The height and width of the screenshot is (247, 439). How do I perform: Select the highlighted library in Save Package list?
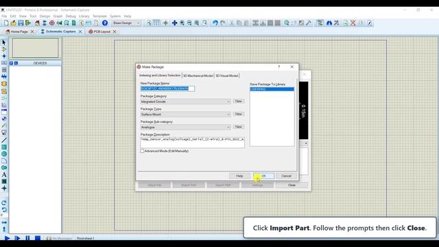click(272, 89)
